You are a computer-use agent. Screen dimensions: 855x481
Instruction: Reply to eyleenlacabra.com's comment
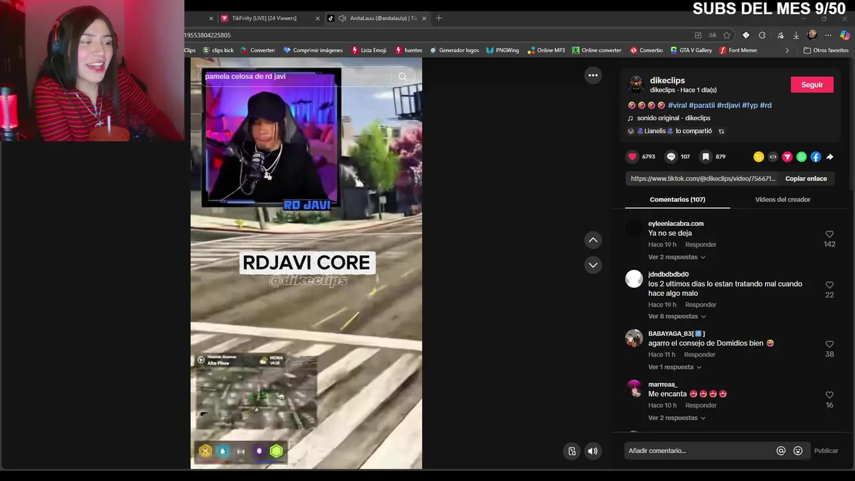tap(701, 245)
